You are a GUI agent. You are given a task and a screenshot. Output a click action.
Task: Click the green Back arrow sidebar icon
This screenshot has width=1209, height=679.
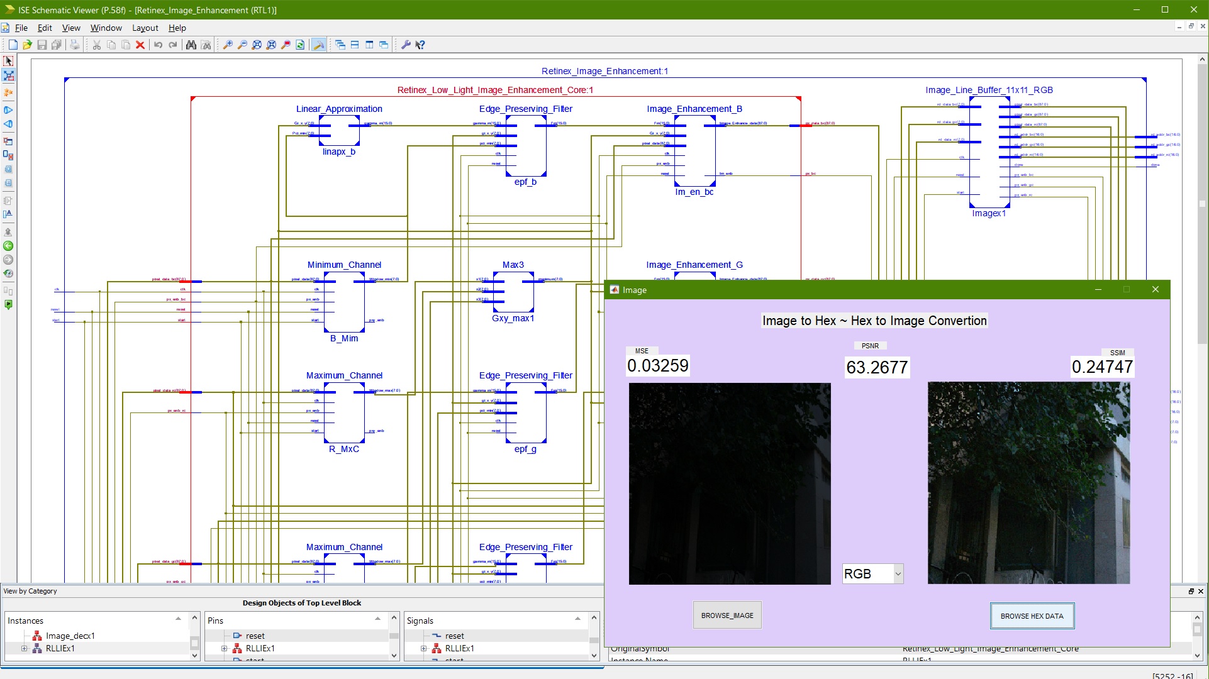pos(8,246)
